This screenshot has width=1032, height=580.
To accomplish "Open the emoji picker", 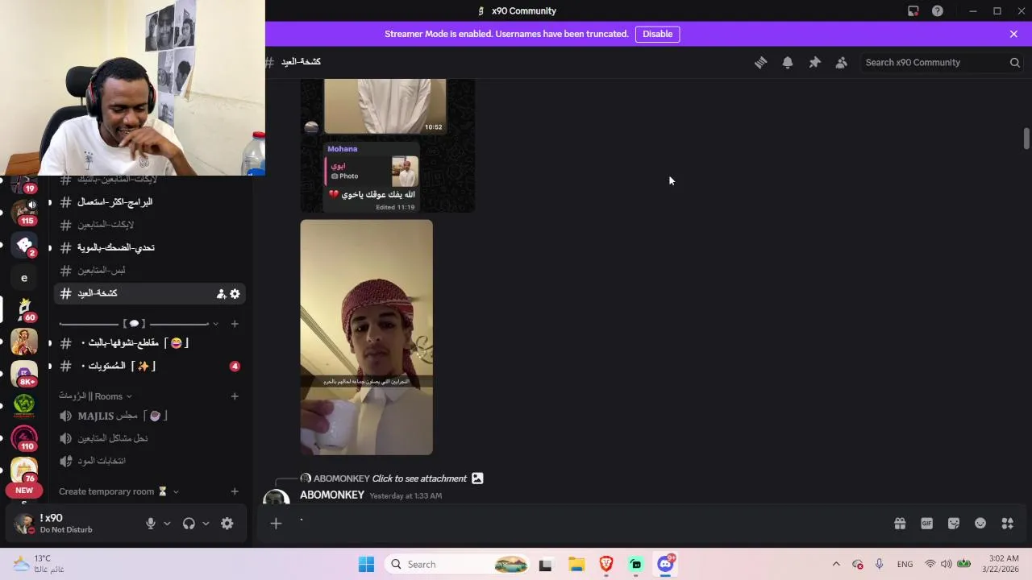I will [x=980, y=524].
